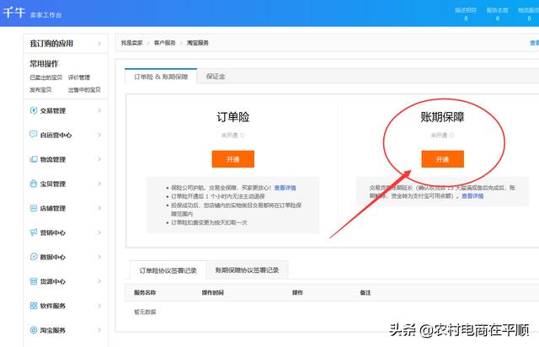The width and height of the screenshot is (539, 347).
Task: Click the 店铺管理 icon
Action: (34, 208)
